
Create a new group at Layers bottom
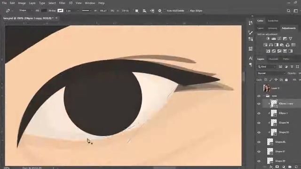(290, 167)
